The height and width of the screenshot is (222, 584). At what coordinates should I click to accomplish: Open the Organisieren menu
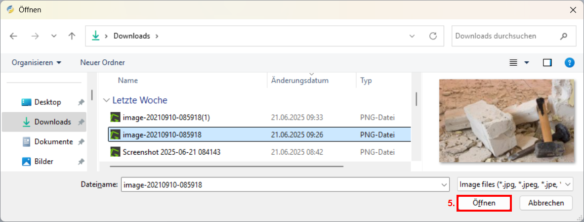click(37, 63)
